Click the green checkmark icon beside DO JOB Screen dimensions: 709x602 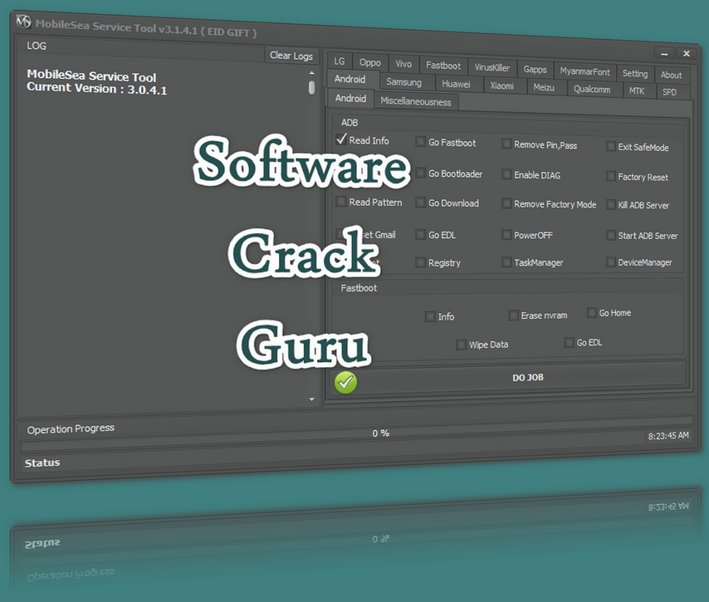[x=345, y=383]
